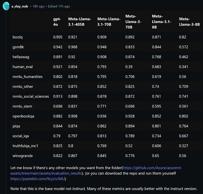Click the a_slay_nub user avatar
Image resolution: width=203 pixels, height=194 pixels.
coord(6,6)
